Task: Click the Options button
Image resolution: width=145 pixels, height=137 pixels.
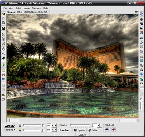Action: click(79, 130)
